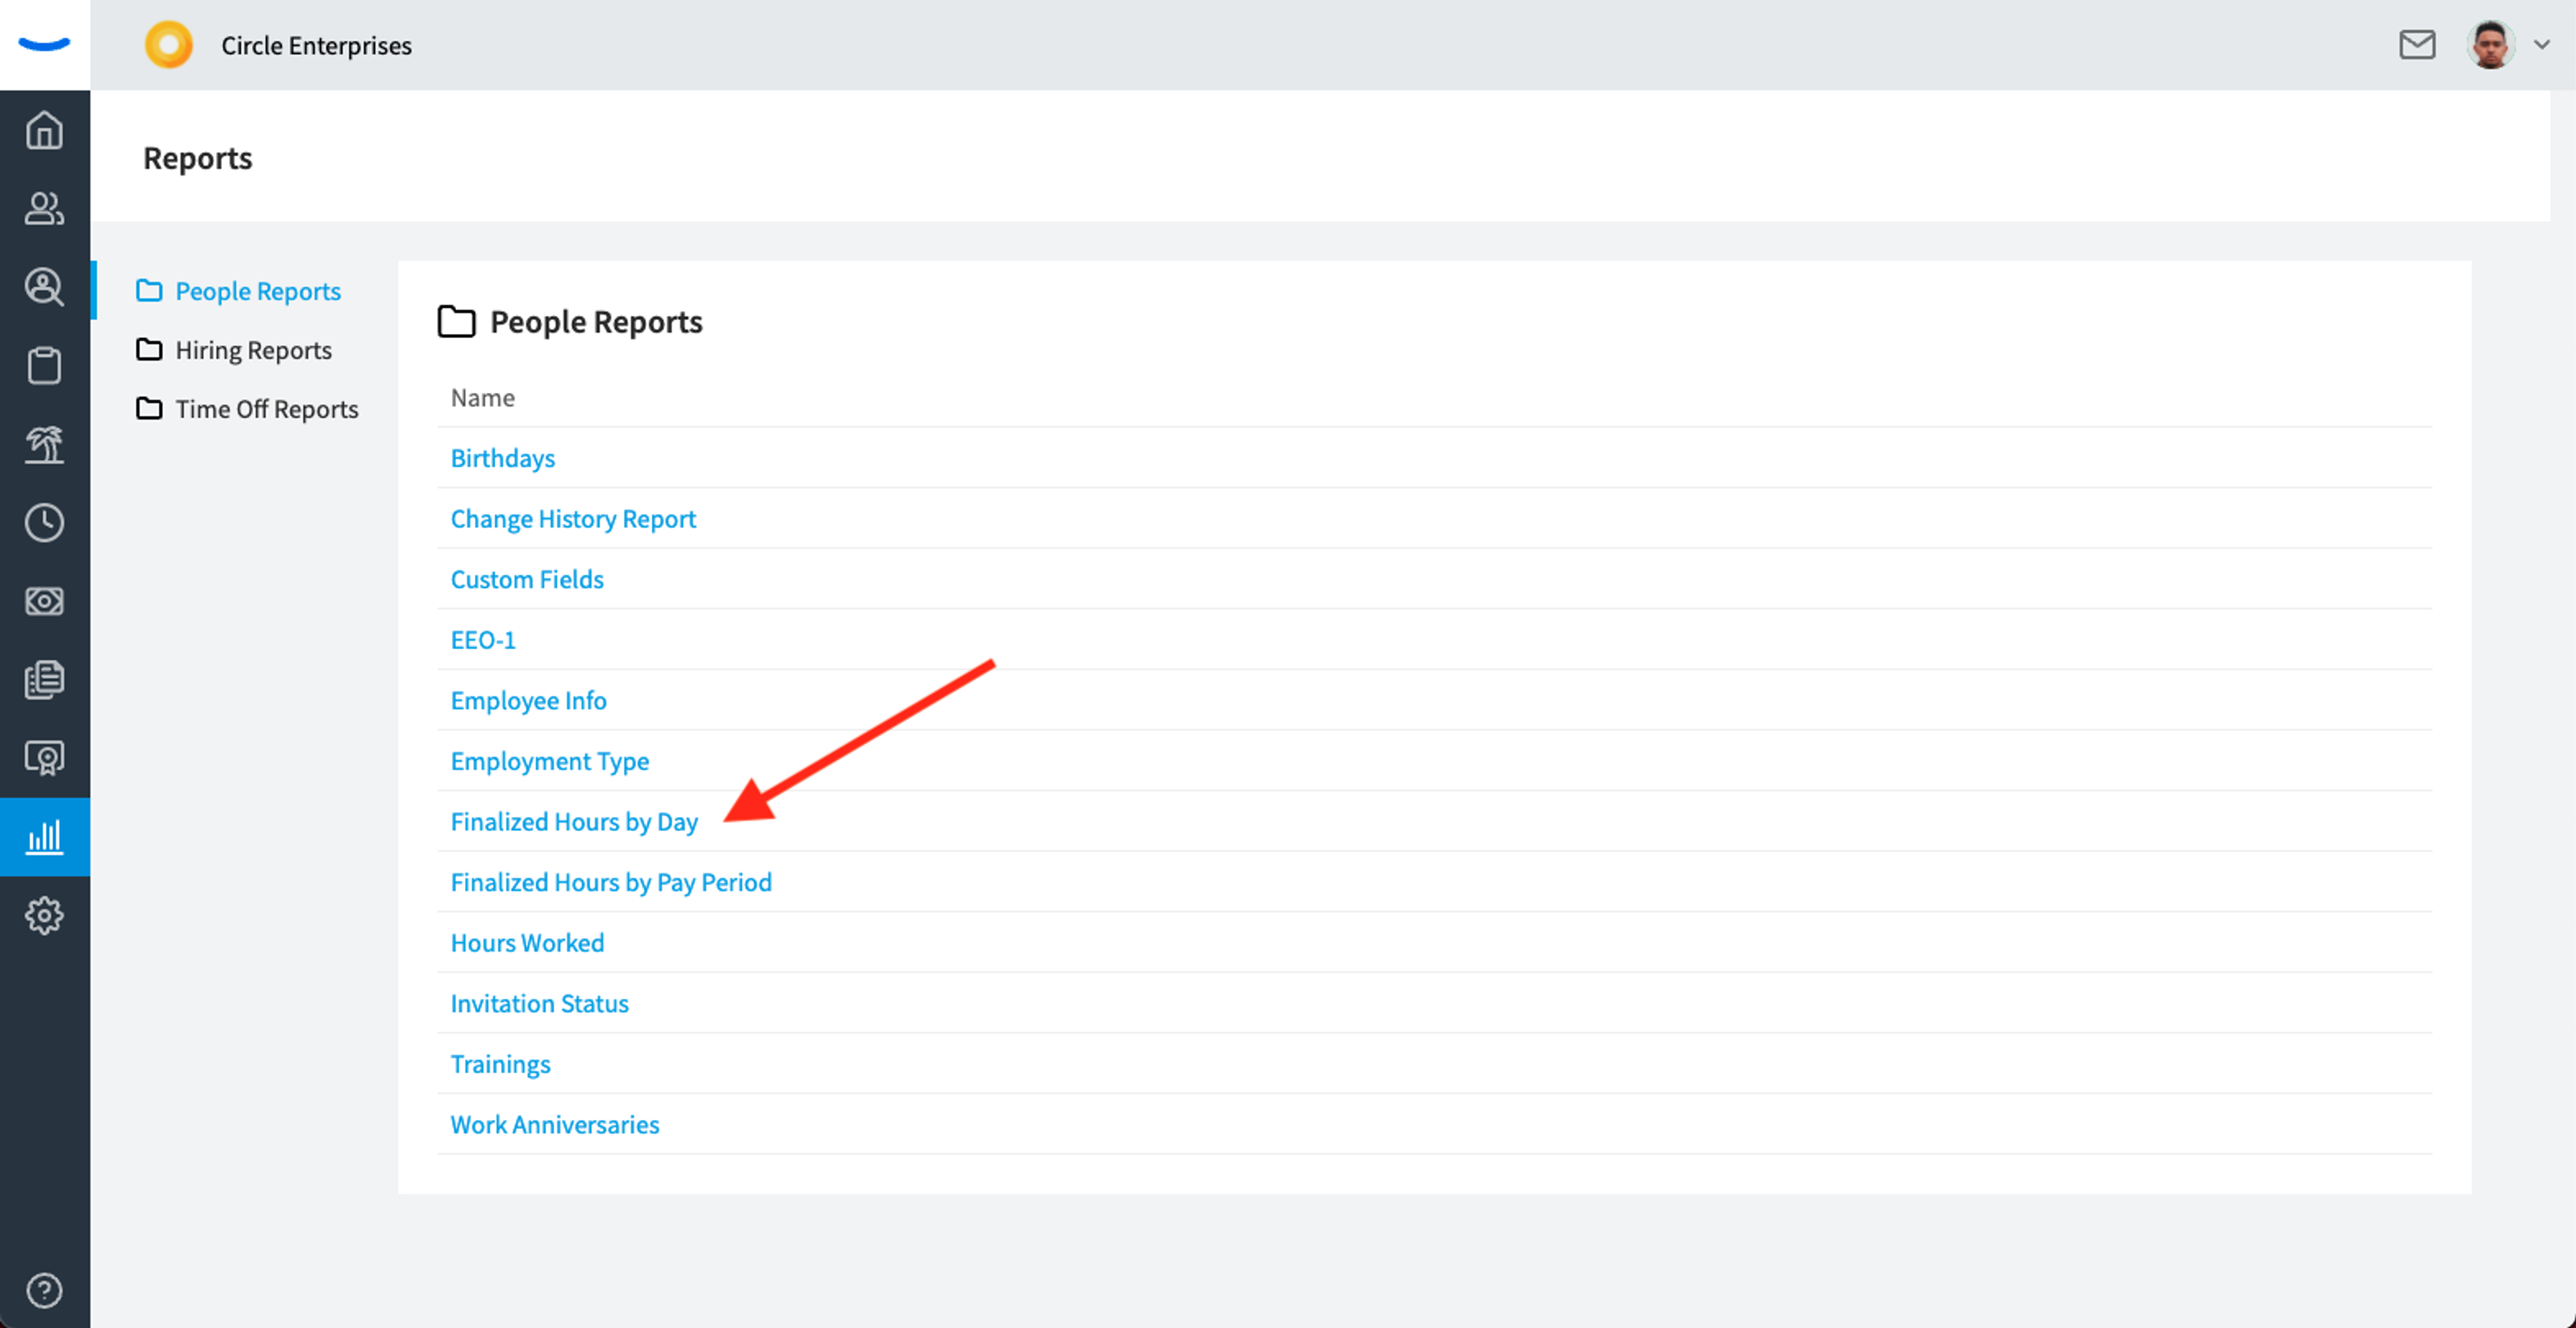Open the help question mark icon
2576x1328 pixels.
tap(44, 1290)
